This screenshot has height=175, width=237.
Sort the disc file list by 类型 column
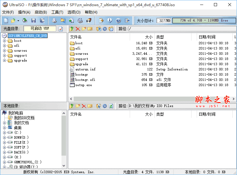[173, 37]
